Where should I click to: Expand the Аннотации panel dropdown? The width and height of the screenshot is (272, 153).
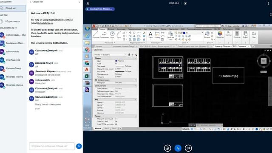pyautogui.click(x=156, y=42)
